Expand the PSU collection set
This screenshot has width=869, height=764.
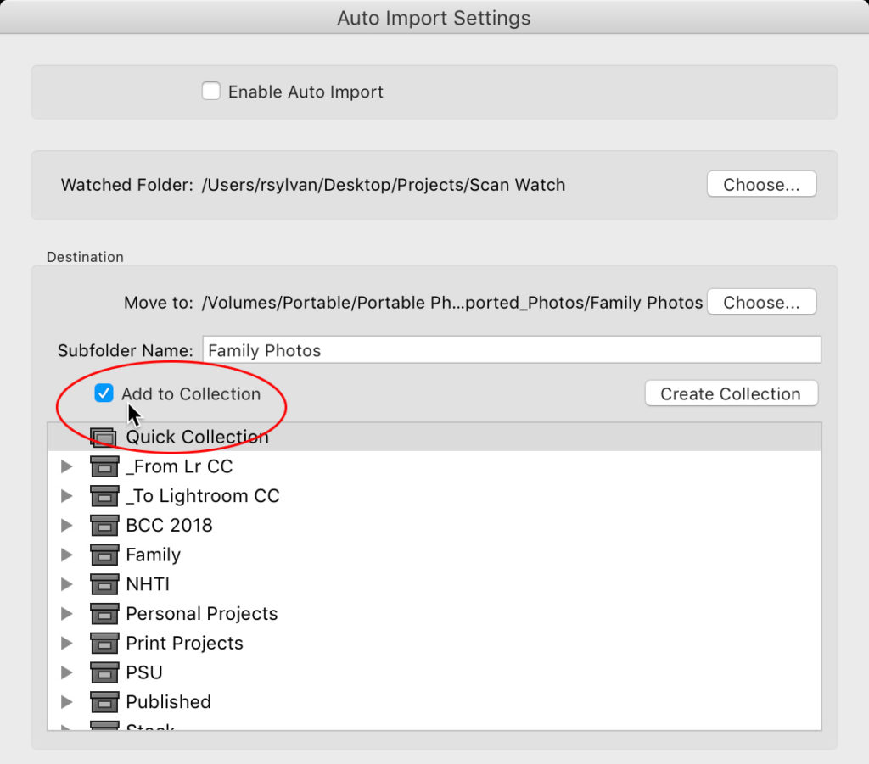[x=66, y=672]
